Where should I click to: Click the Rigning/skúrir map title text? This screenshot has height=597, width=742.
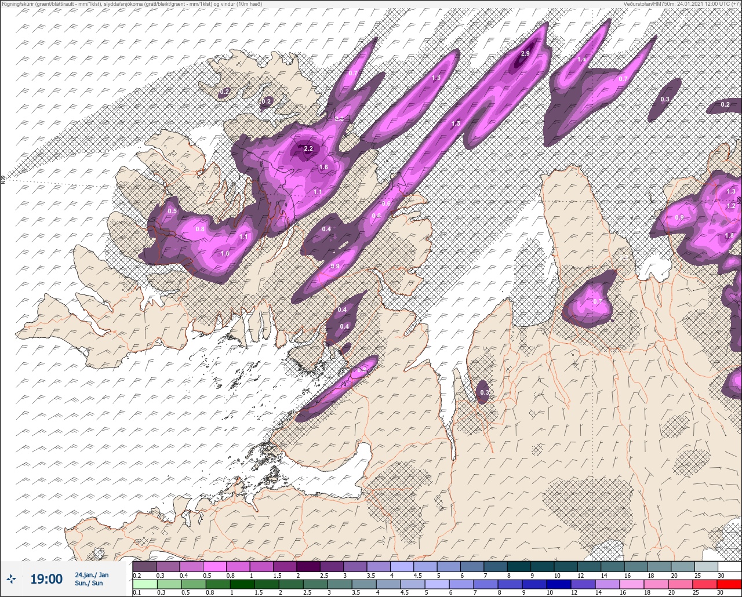coord(131,3)
